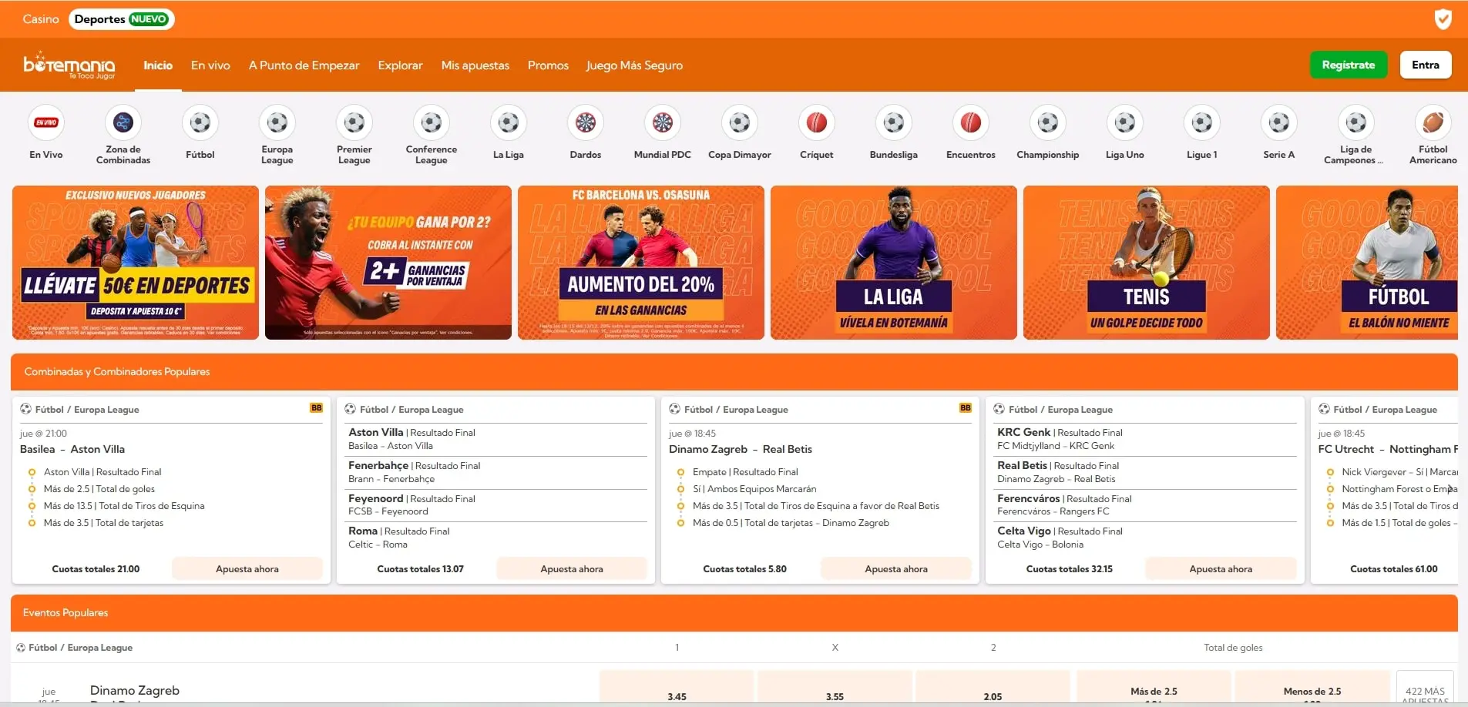The width and height of the screenshot is (1468, 707).
Task: Open the En vivo menu item
Action: (x=210, y=65)
